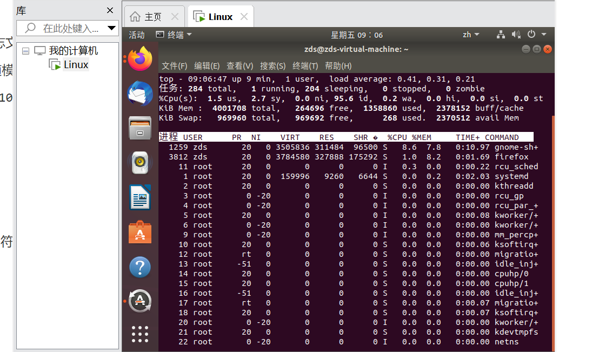Open the zh input language dropdown
This screenshot has height=352, width=592.
470,35
